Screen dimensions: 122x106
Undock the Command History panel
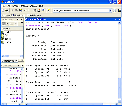point(18,66)
